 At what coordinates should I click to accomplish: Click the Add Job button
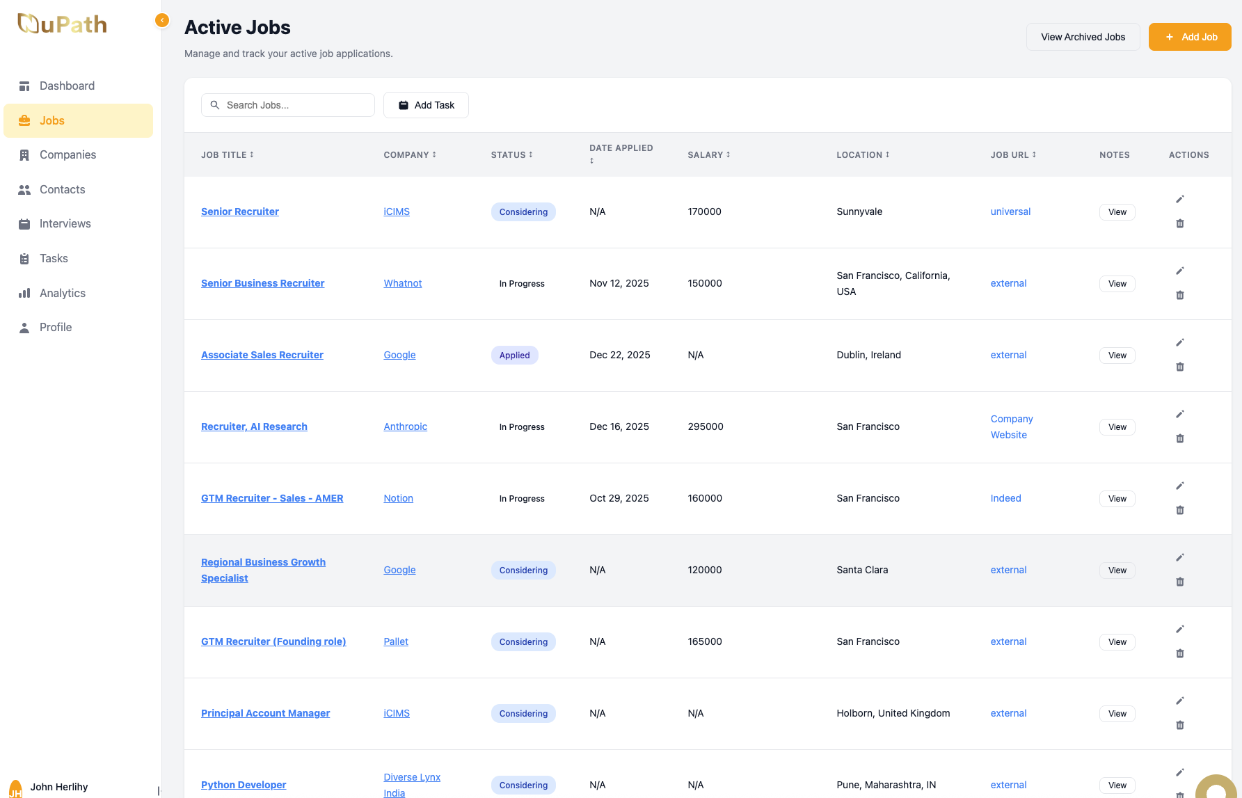(x=1189, y=37)
